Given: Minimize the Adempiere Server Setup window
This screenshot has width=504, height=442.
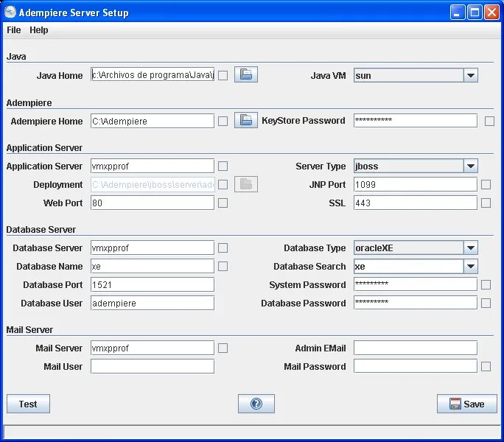Looking at the screenshot, I should (457, 13).
